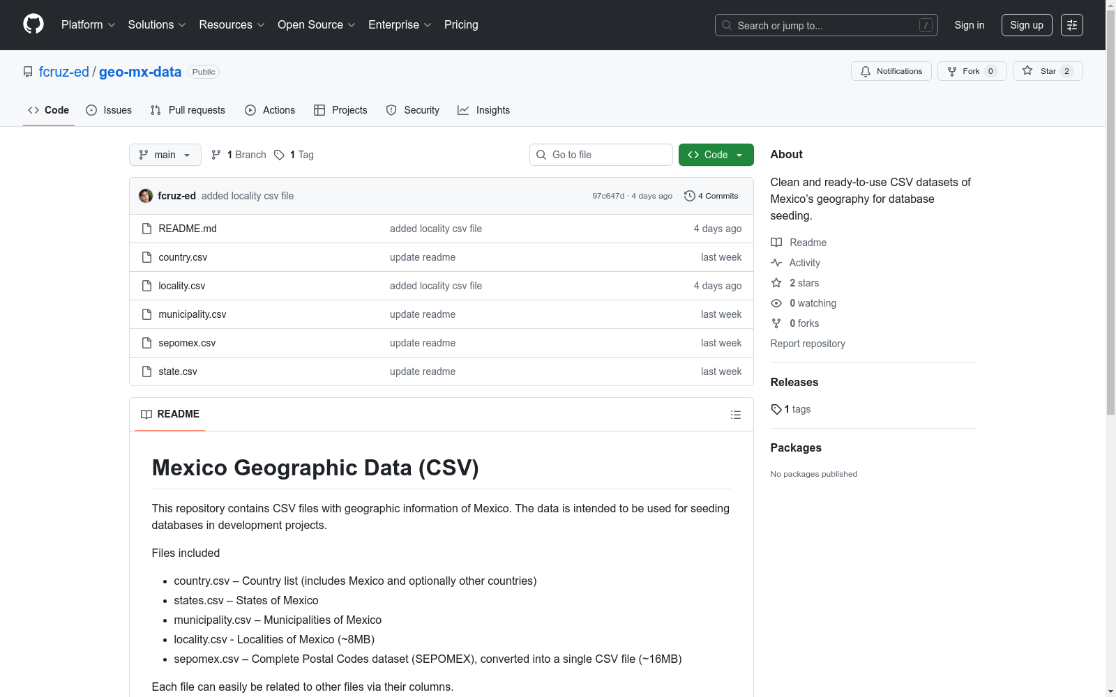Click the Activity pulse icon in About

[776, 263]
